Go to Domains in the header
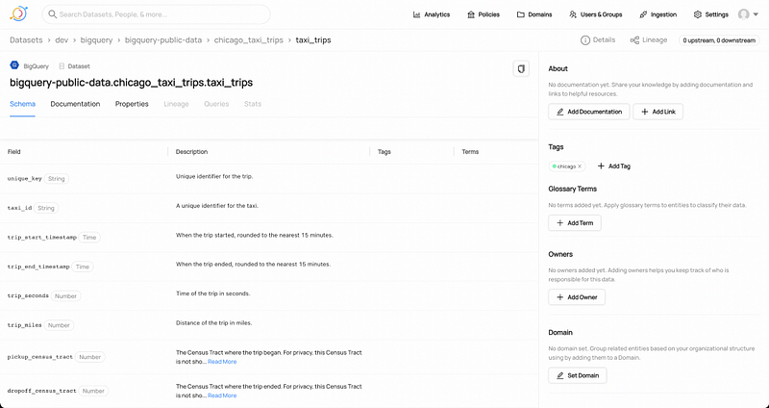Image resolution: width=769 pixels, height=408 pixels. 533,14
